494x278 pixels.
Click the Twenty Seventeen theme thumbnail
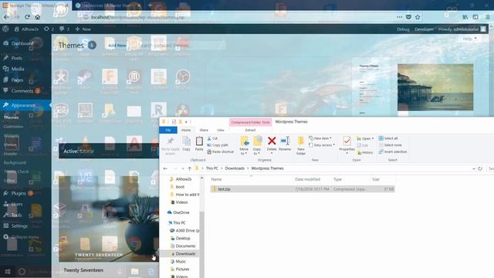(109, 219)
